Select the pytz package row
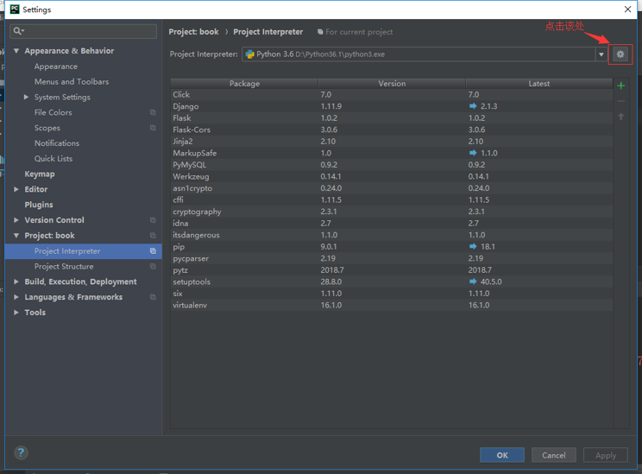 pos(392,270)
